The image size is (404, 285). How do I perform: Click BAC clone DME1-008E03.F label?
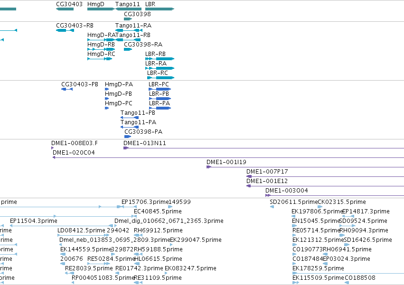75,143
